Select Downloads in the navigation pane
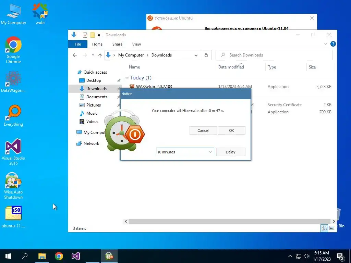 [96, 89]
